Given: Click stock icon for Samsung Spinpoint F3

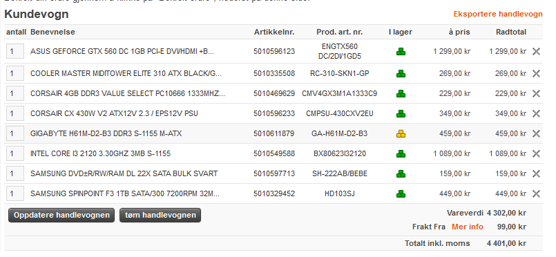Looking at the screenshot, I should [401, 194].
